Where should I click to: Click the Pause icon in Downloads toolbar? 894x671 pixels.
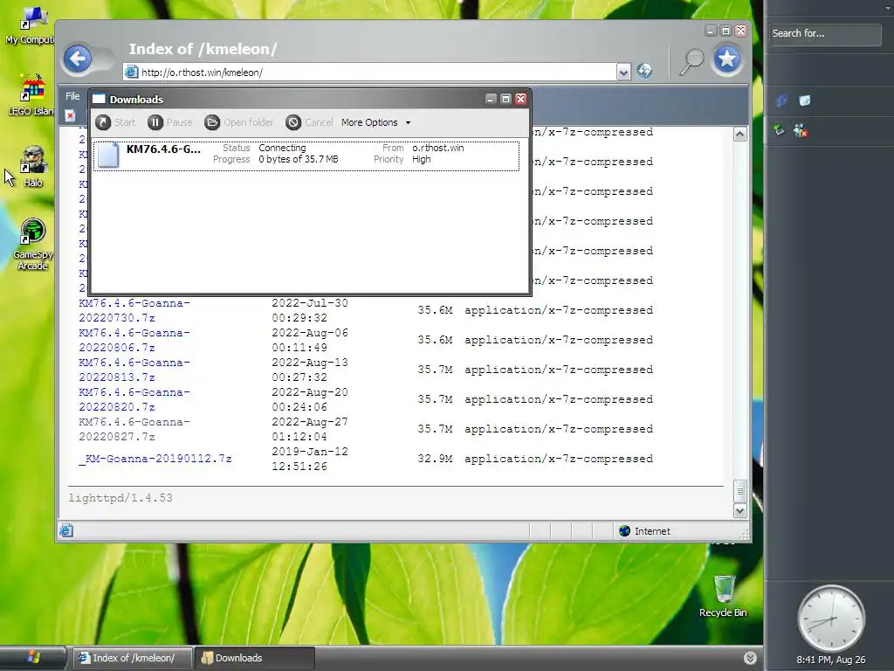click(155, 122)
